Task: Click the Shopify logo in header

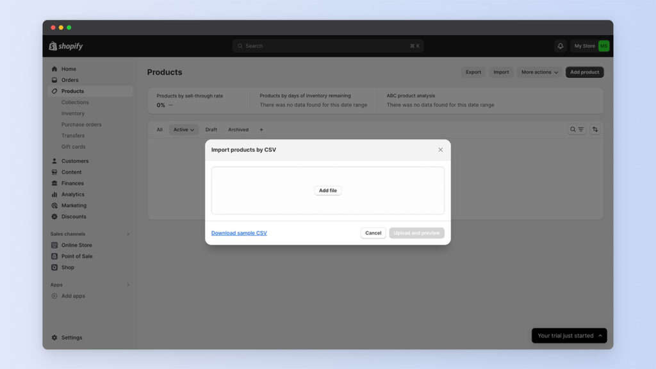Action: pyautogui.click(x=66, y=46)
